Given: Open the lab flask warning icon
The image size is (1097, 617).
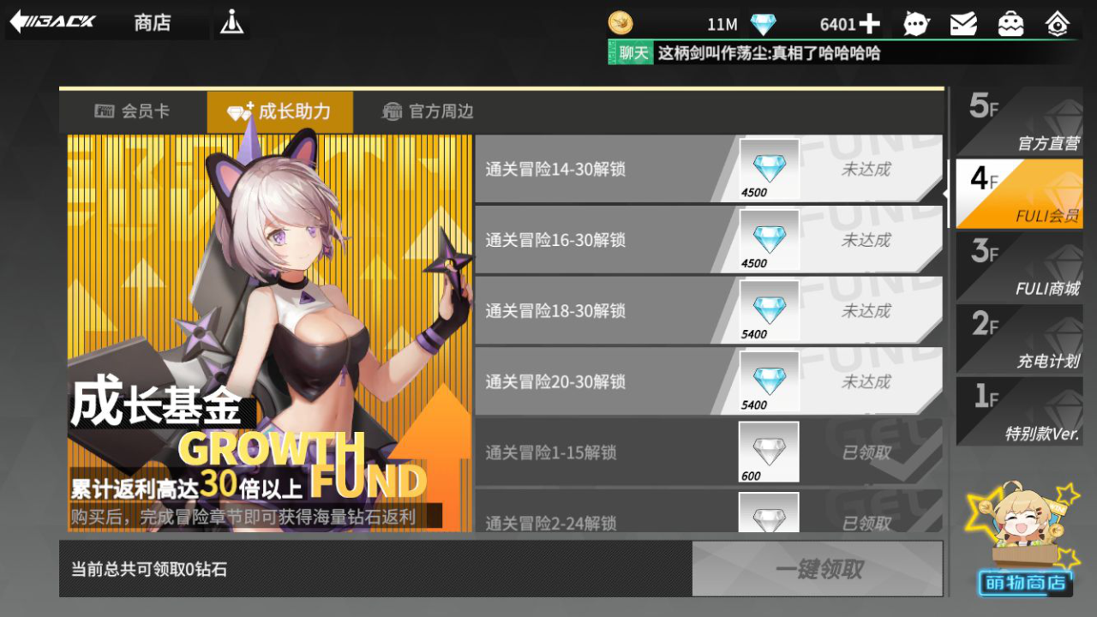Looking at the screenshot, I should pyautogui.click(x=231, y=22).
